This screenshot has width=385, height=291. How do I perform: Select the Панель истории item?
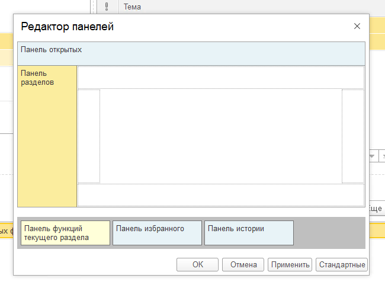[249, 233]
